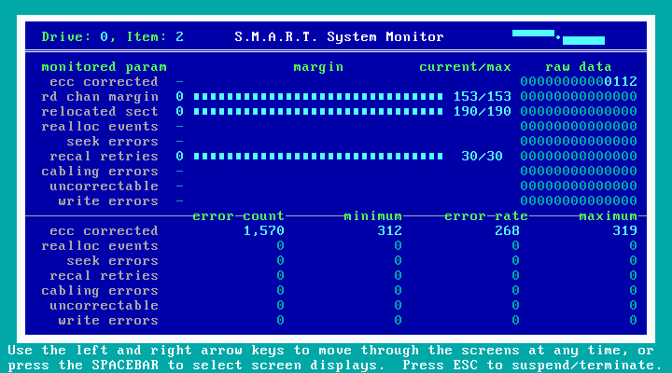Click the 1,570 error count value

click(263, 231)
